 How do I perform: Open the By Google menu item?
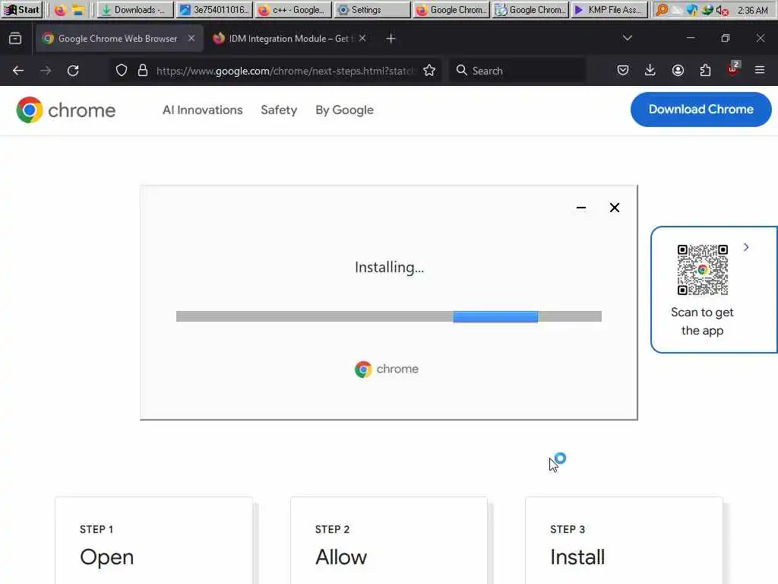click(344, 109)
